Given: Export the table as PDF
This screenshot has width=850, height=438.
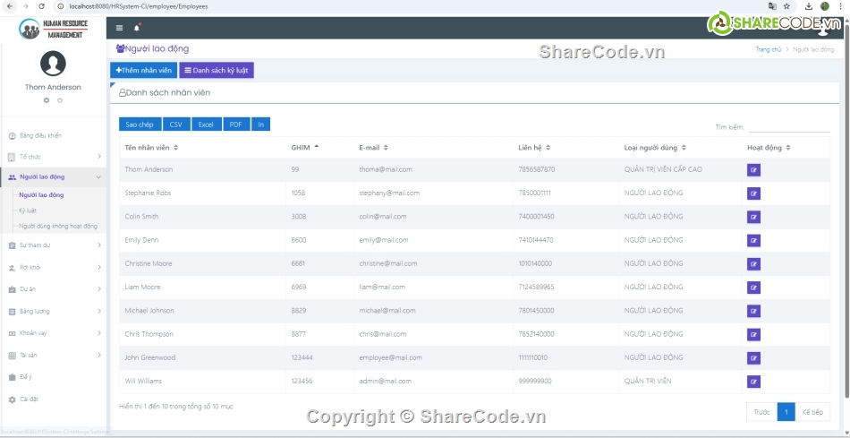Looking at the screenshot, I should [x=236, y=125].
